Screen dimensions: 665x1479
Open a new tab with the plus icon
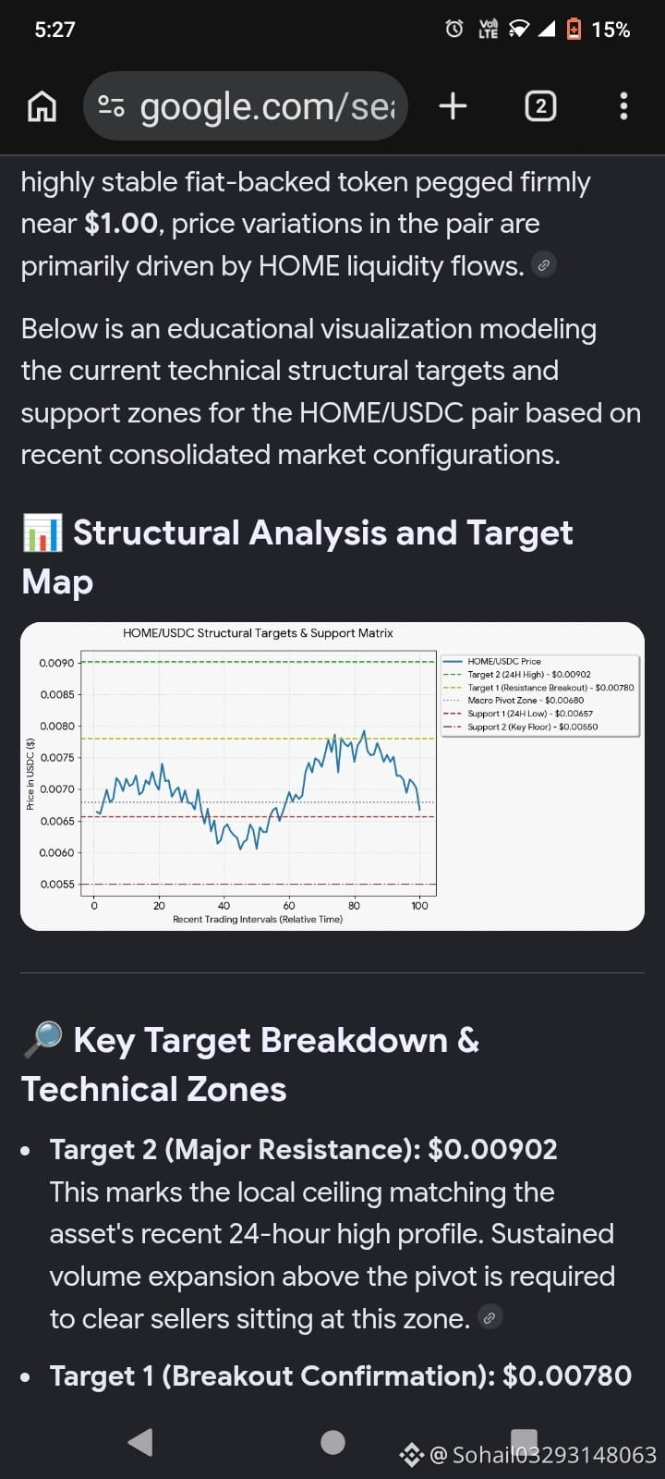coord(453,106)
